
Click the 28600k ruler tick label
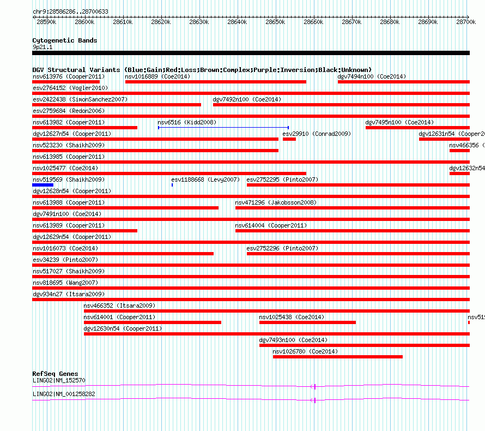84,22
